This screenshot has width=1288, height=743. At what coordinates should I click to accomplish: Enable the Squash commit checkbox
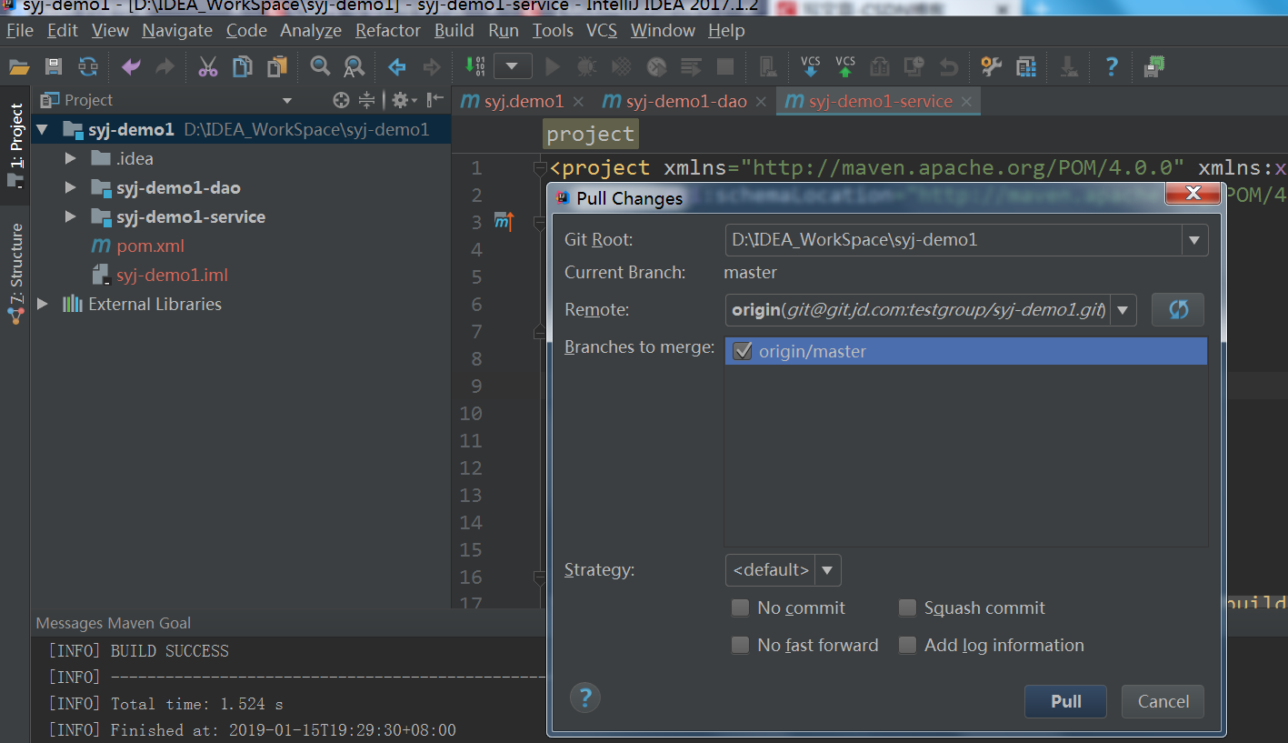point(907,607)
